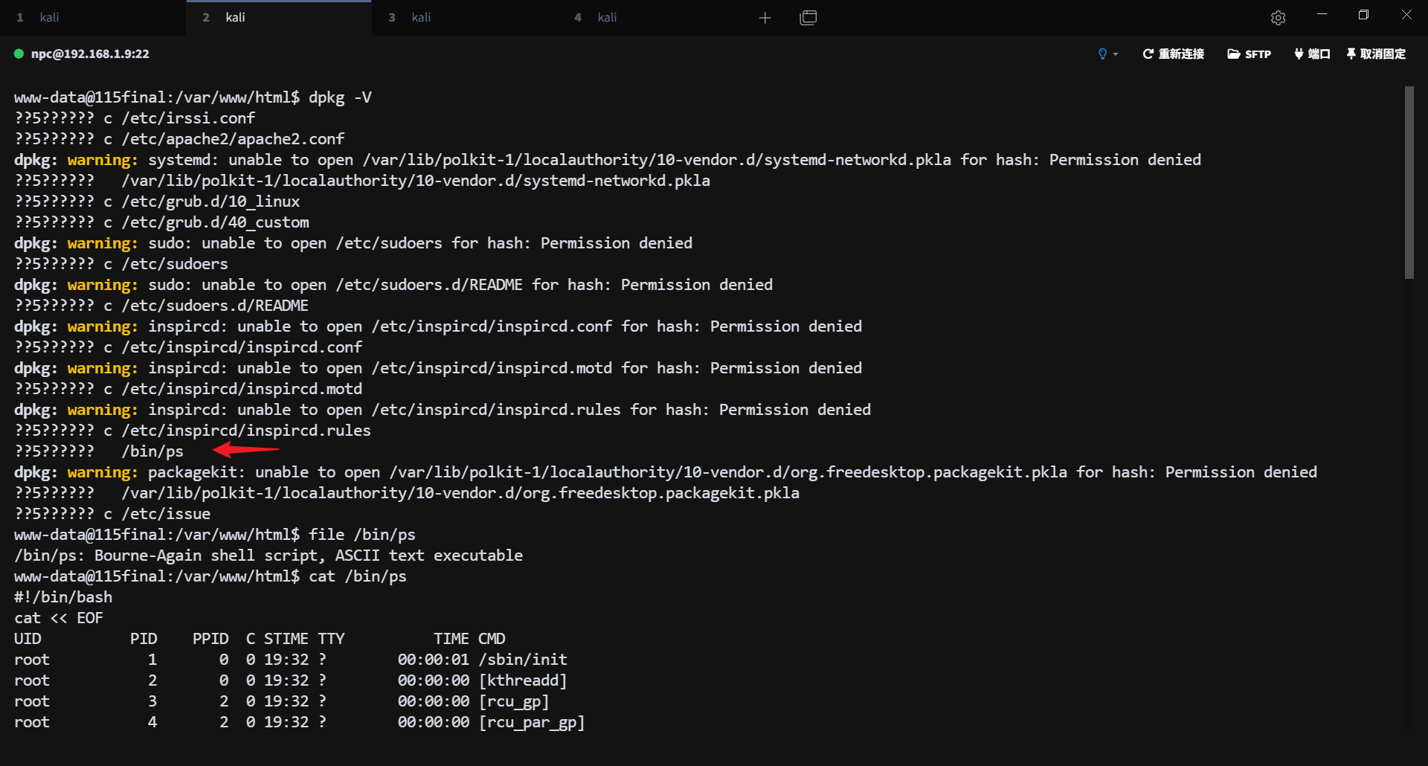The width and height of the screenshot is (1428, 766).
Task: Click the lightbulb hints icon
Action: click(1102, 54)
